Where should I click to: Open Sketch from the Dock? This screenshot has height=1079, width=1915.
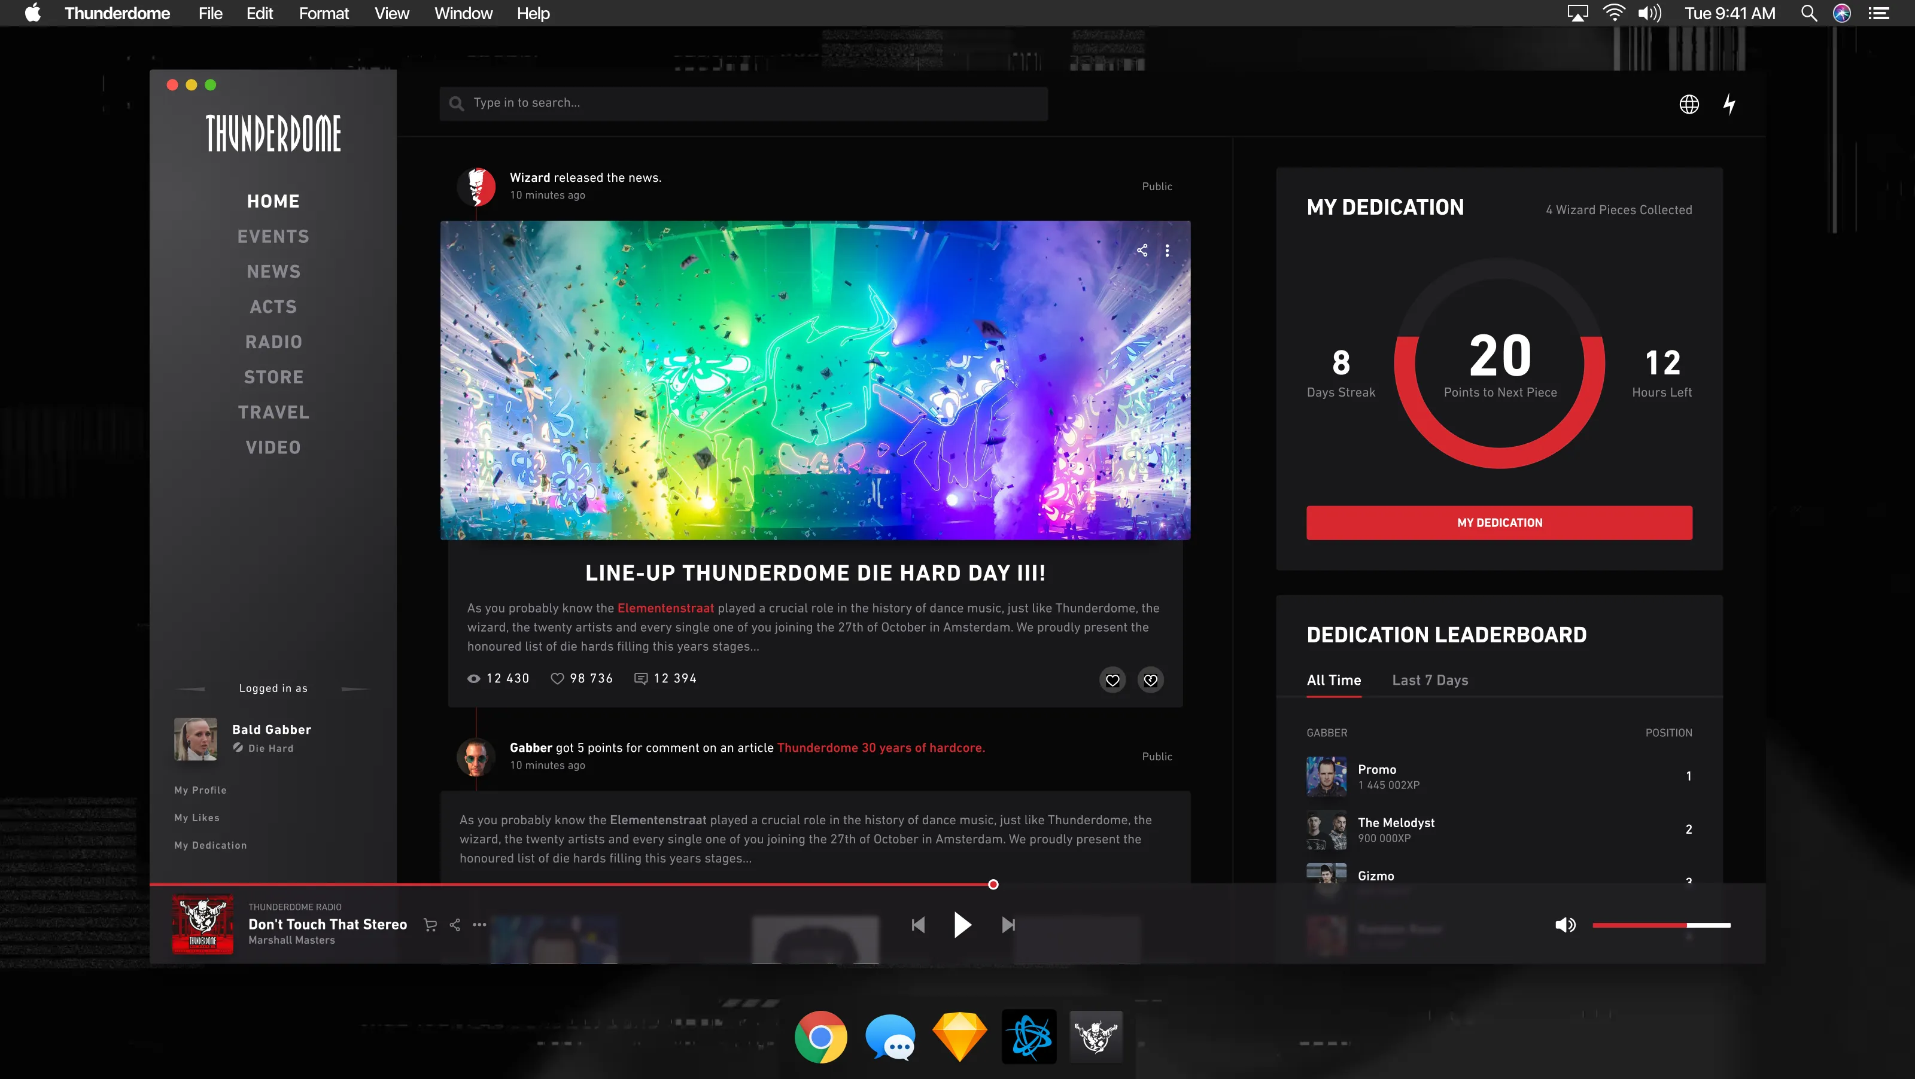959,1036
